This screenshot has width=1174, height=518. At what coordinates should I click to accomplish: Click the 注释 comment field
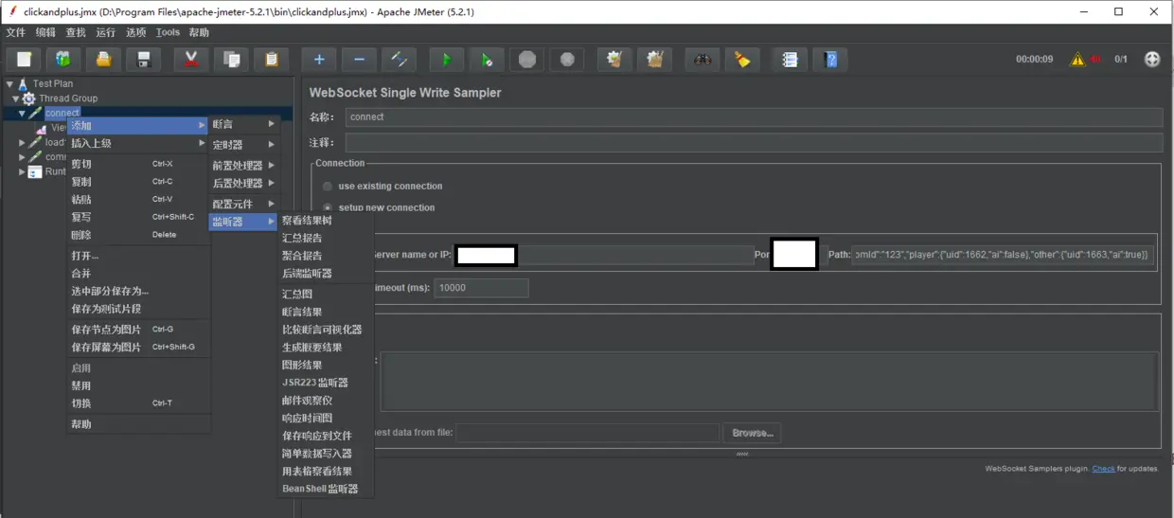(754, 143)
